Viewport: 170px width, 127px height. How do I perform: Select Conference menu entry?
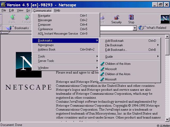(x=66, y=29)
